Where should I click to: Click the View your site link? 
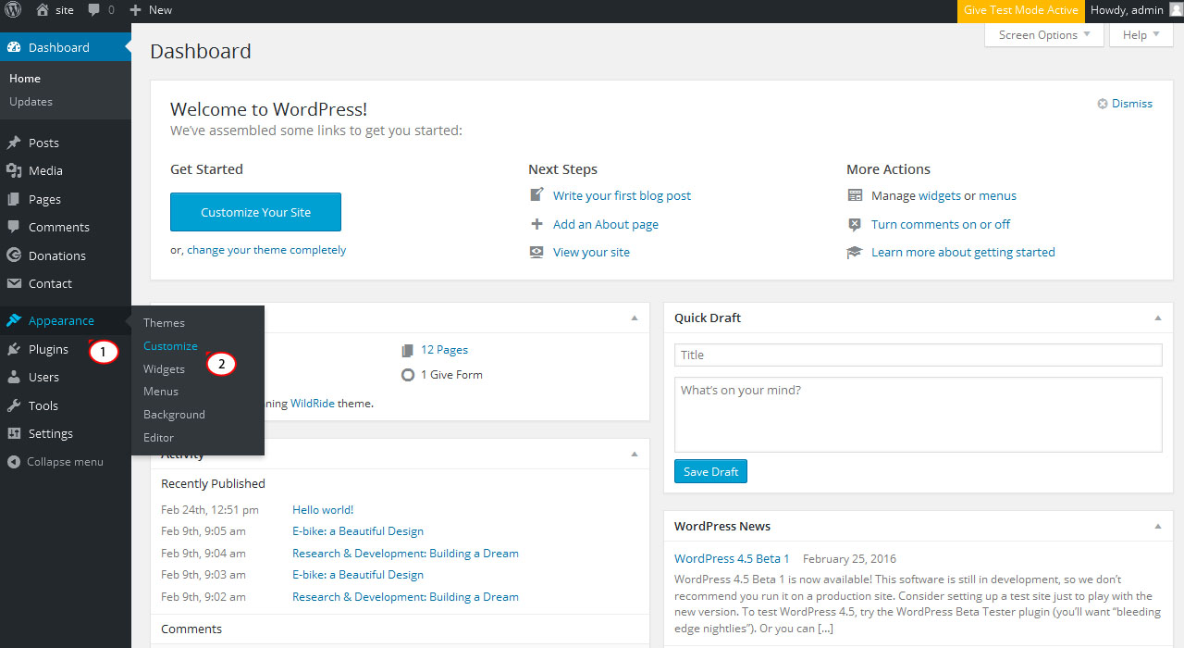pos(591,252)
